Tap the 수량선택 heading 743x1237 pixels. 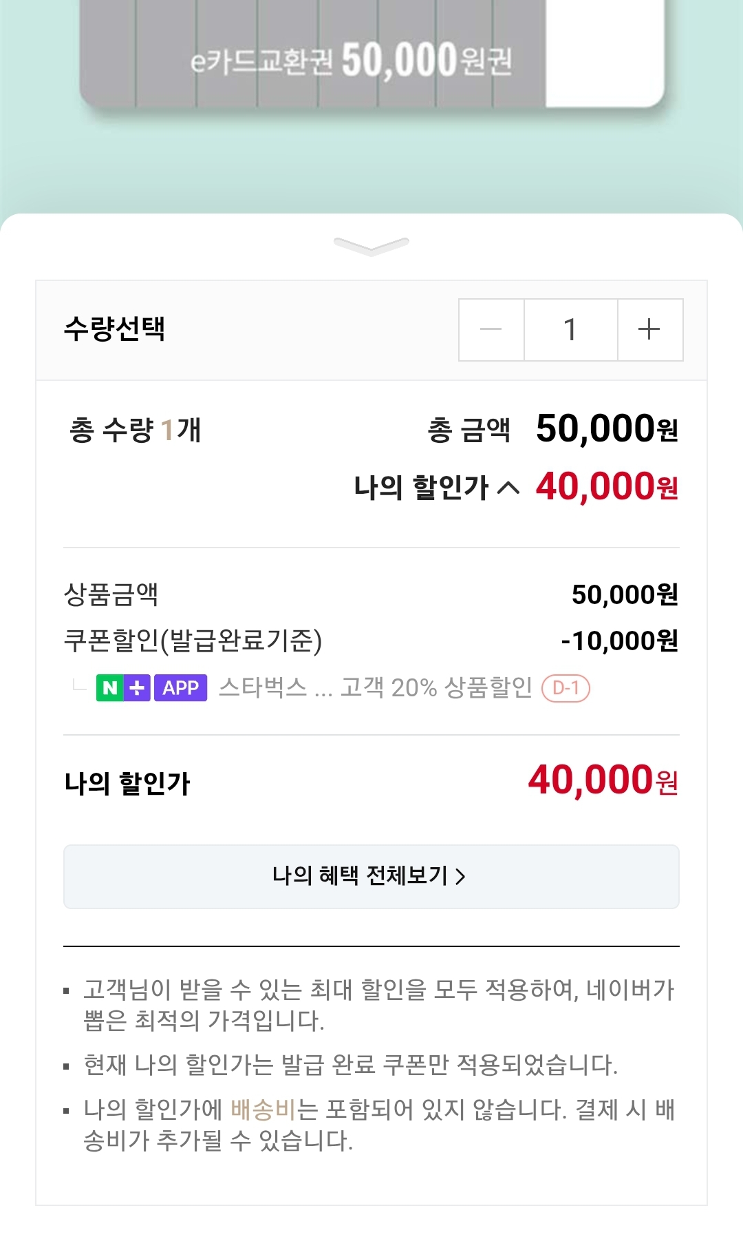pyautogui.click(x=114, y=329)
